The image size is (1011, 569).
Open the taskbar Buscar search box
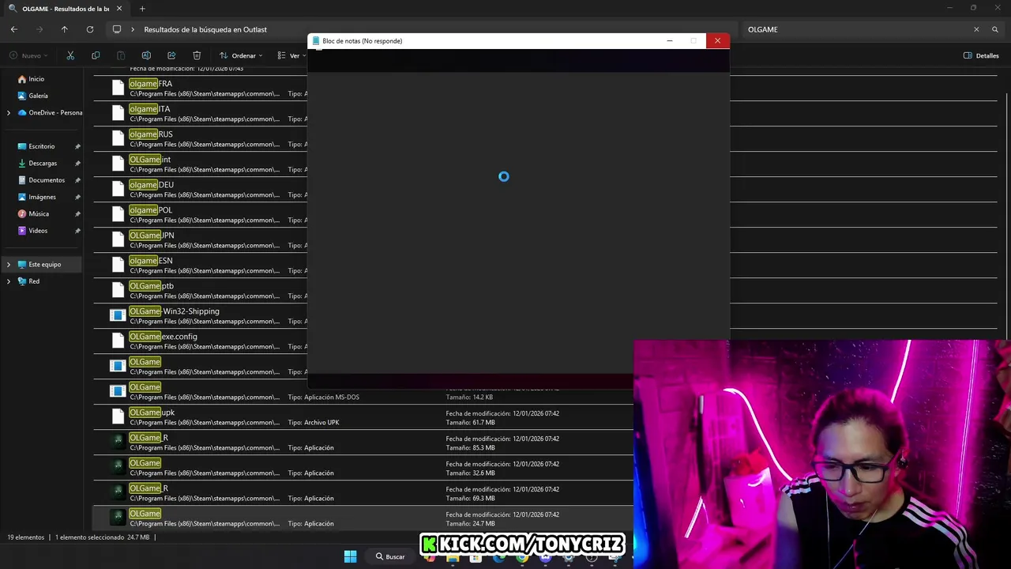tap(390, 556)
